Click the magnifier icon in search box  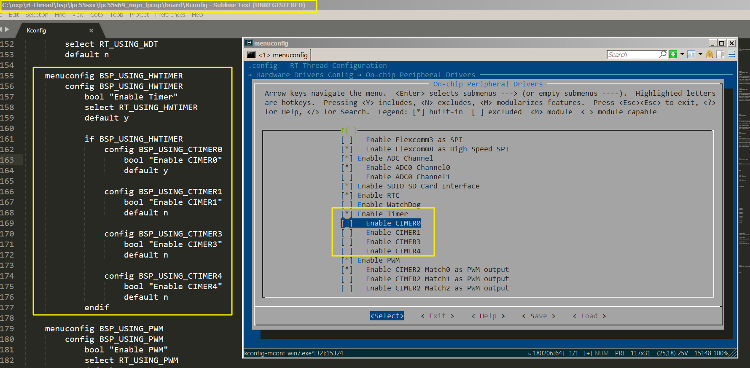point(663,54)
